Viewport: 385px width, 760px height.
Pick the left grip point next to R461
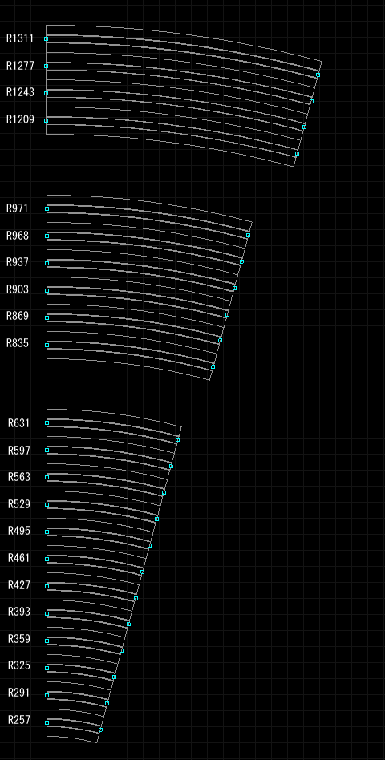(x=47, y=560)
